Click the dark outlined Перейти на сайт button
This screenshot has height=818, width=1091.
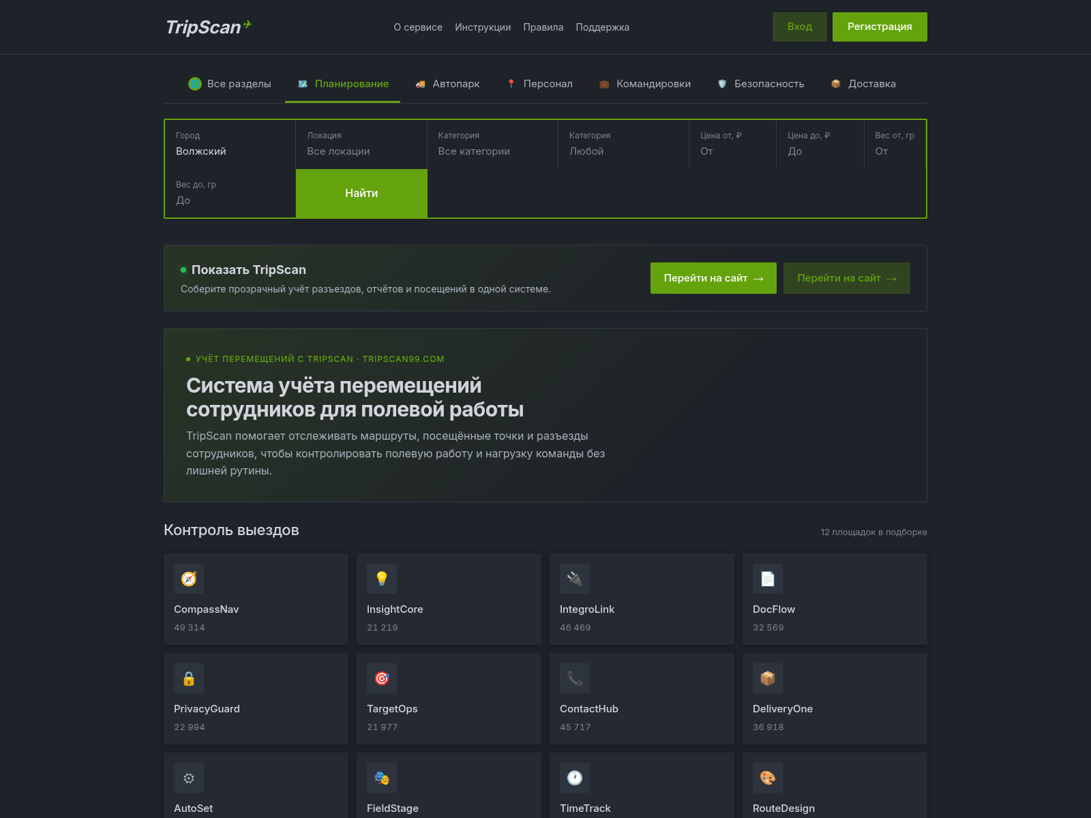pyautogui.click(x=847, y=278)
